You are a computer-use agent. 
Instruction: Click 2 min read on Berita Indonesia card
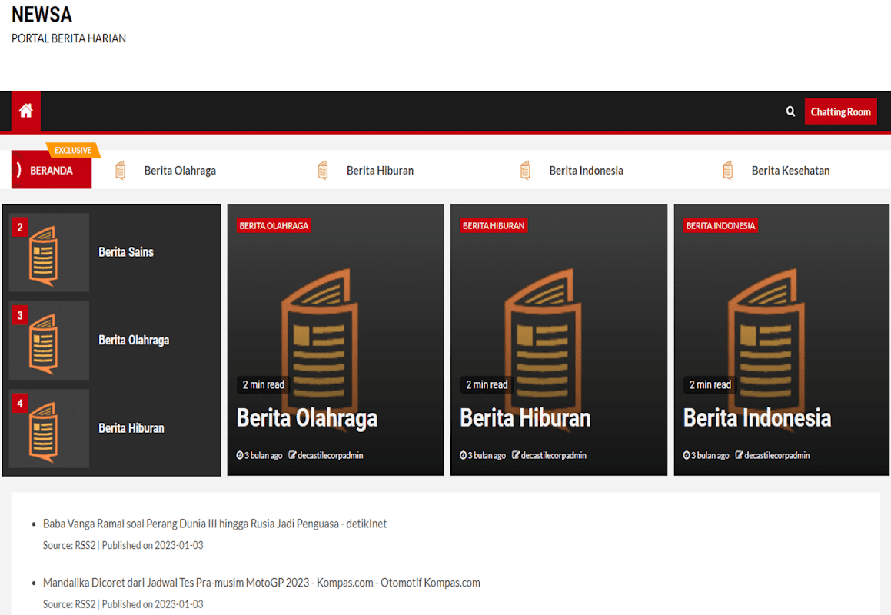710,385
